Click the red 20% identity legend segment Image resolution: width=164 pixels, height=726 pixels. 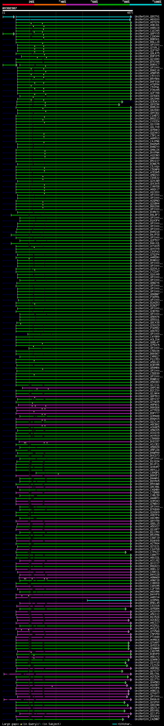pos(18,5)
